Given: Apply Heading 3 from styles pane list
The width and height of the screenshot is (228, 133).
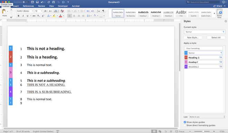Looking at the screenshot, I should point(203,67).
